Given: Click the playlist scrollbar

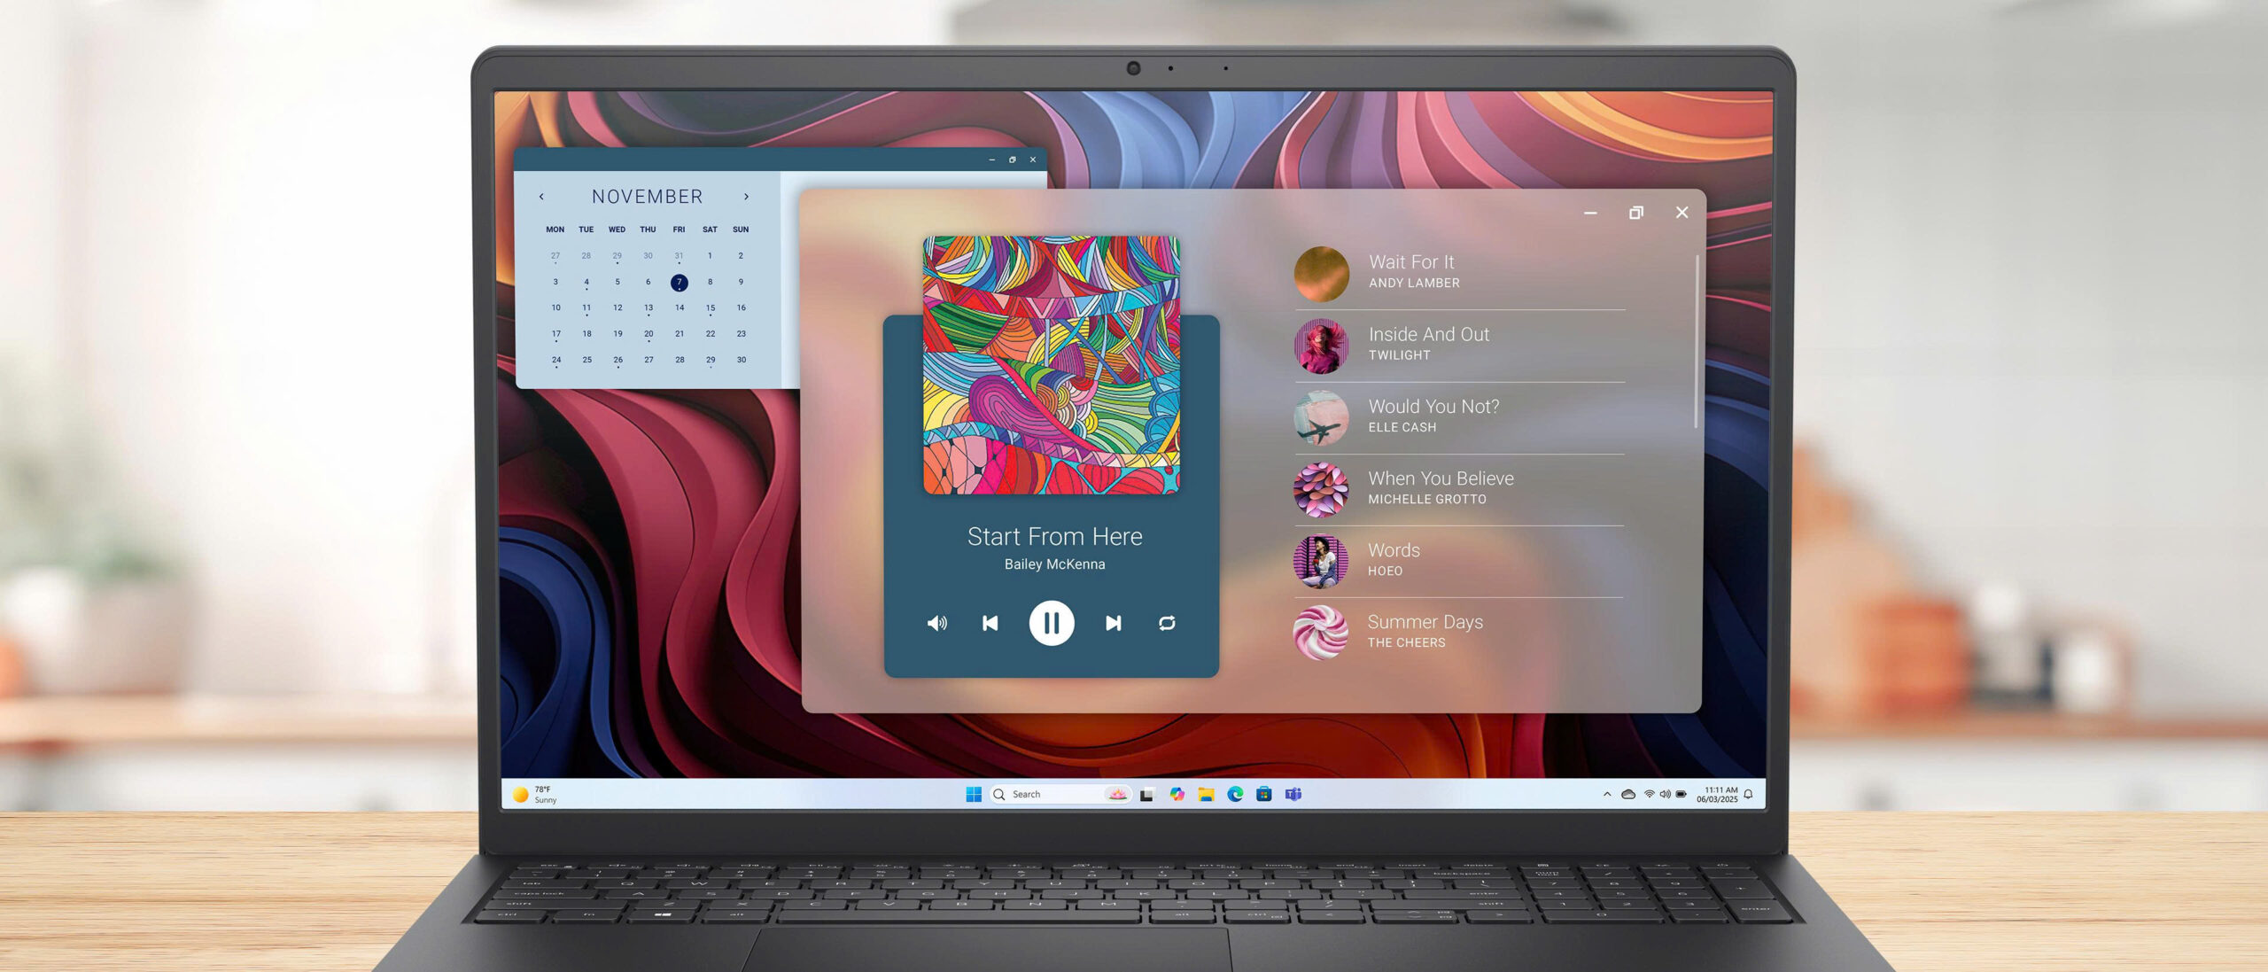Looking at the screenshot, I should (x=1696, y=341).
